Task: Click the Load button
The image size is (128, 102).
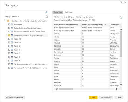Action: pyautogui.click(x=93, y=97)
